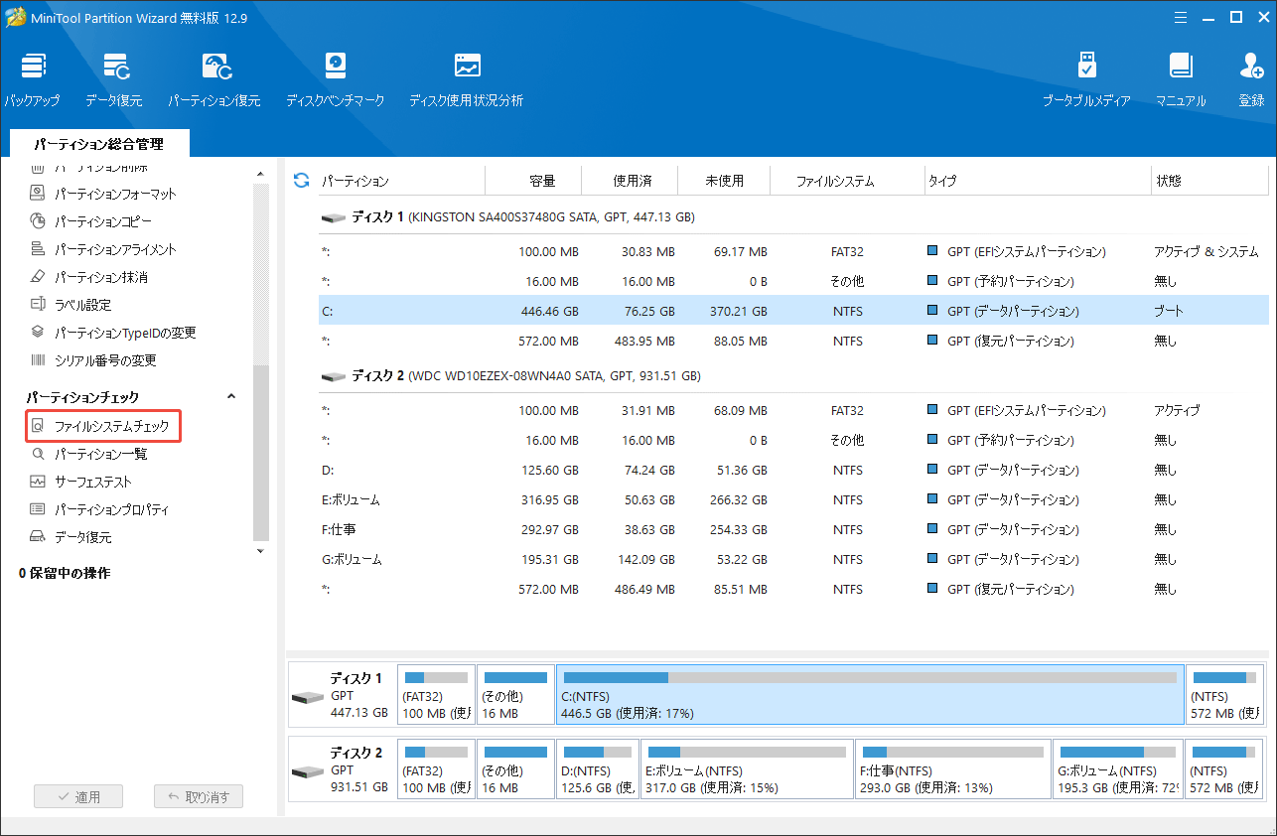Open the hamburger menu in title bar
Viewport: 1277px width, 836px height.
pyautogui.click(x=1181, y=17)
